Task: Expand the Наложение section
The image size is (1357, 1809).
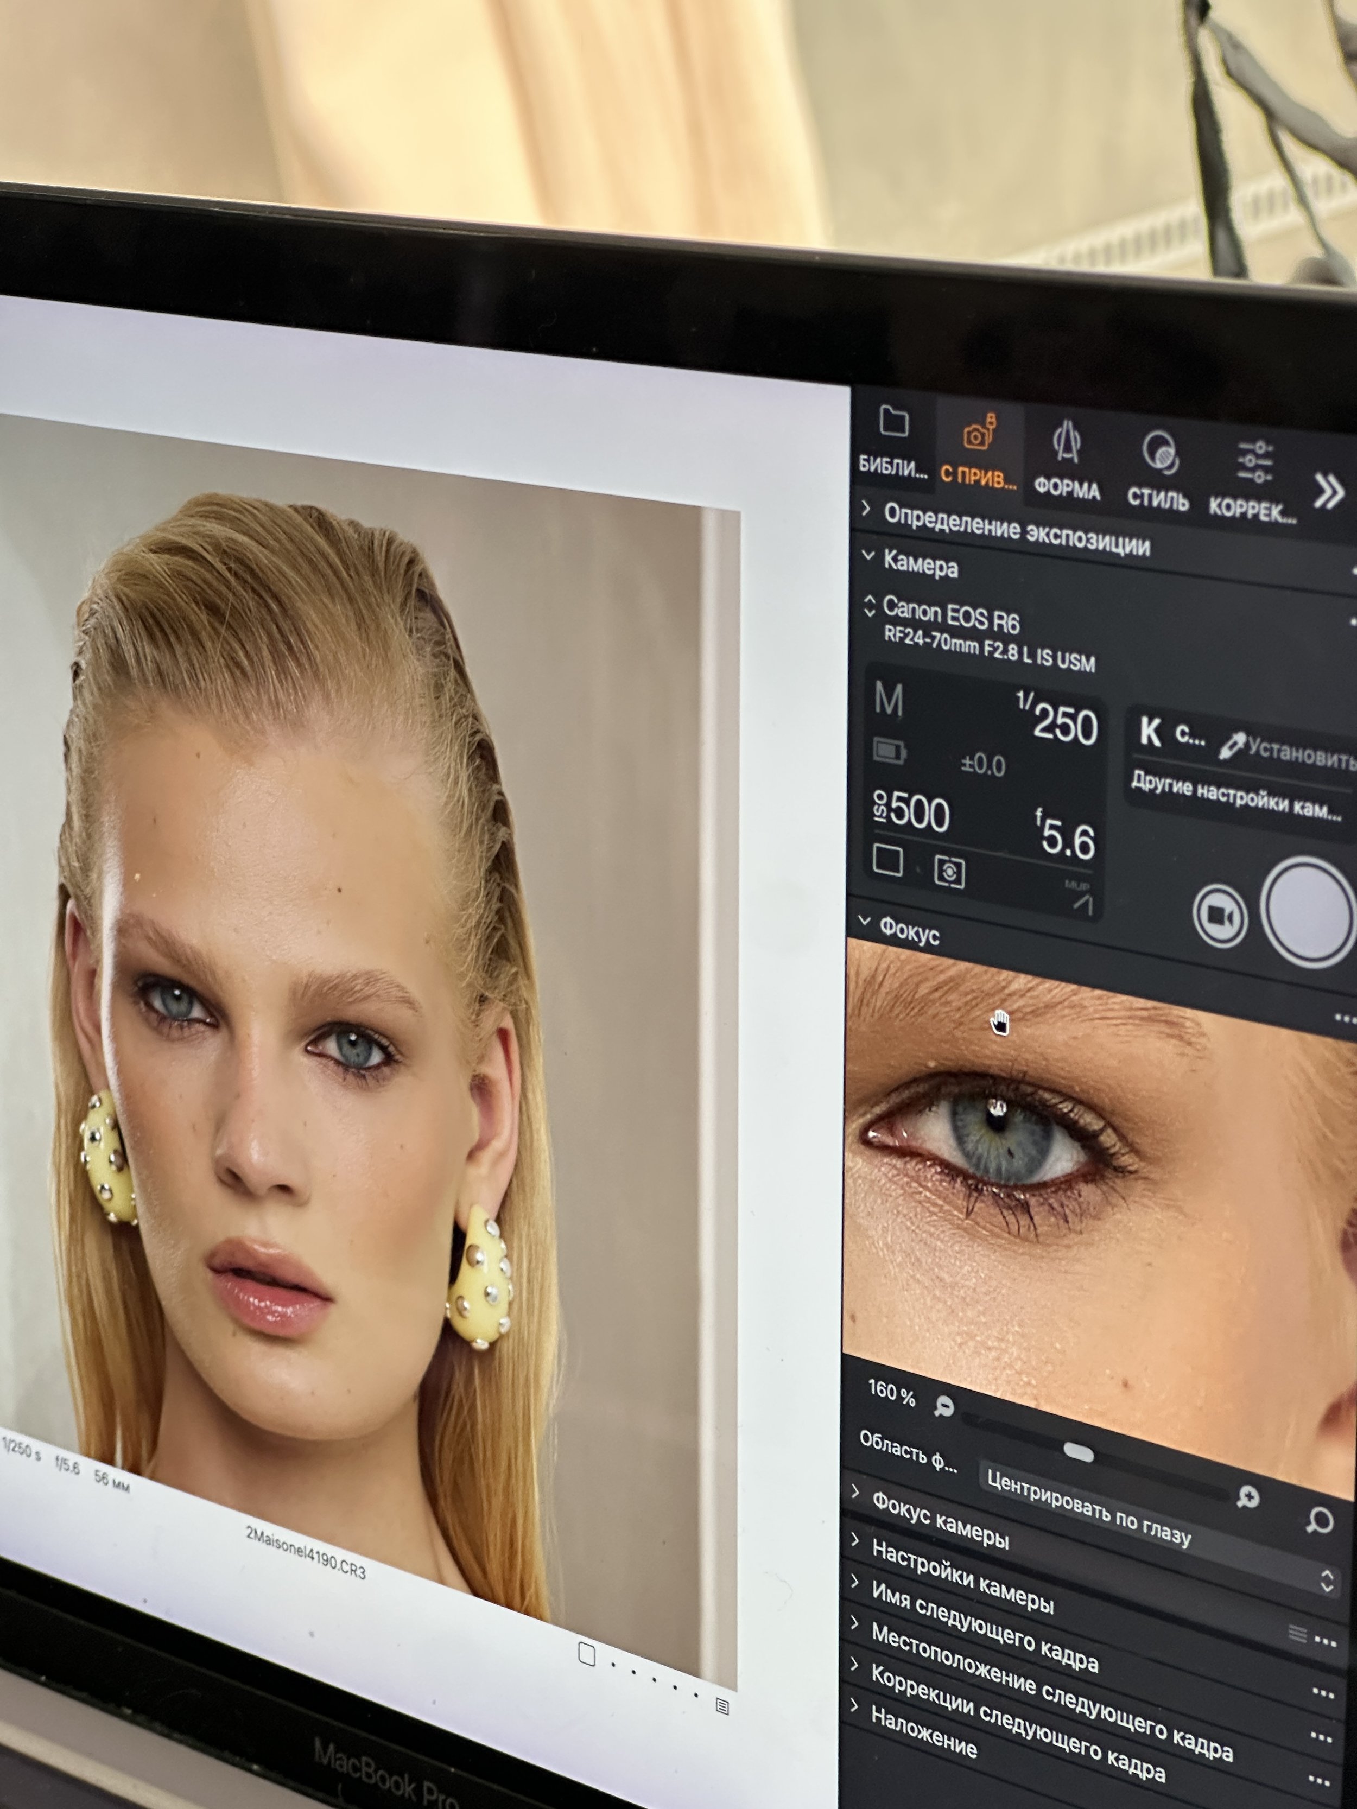Action: (x=855, y=1705)
